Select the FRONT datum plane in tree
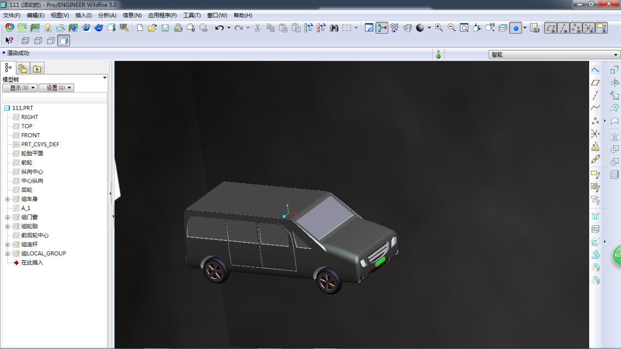The width and height of the screenshot is (621, 349). tap(30, 135)
